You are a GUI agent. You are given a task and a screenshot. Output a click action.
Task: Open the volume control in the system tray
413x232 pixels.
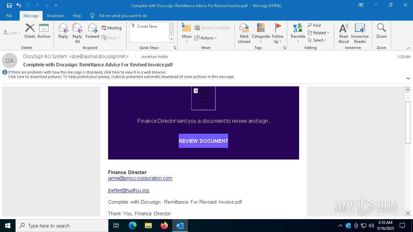371,226
